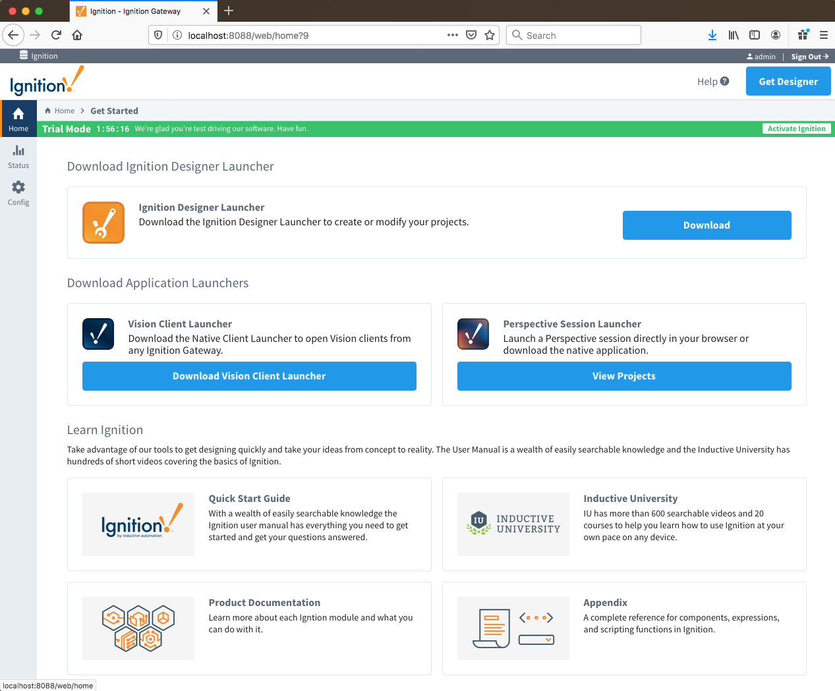Click the Trial Mode label

[x=67, y=129]
